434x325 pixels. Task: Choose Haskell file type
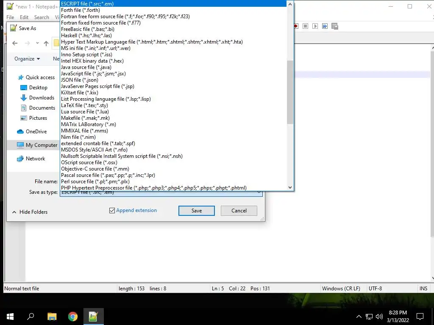tap(173, 36)
